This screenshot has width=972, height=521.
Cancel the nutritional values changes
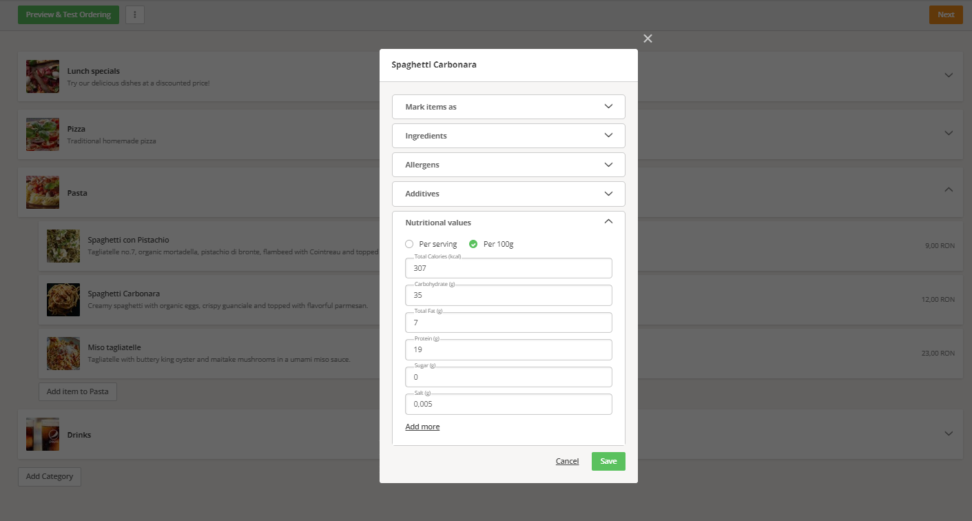567,461
